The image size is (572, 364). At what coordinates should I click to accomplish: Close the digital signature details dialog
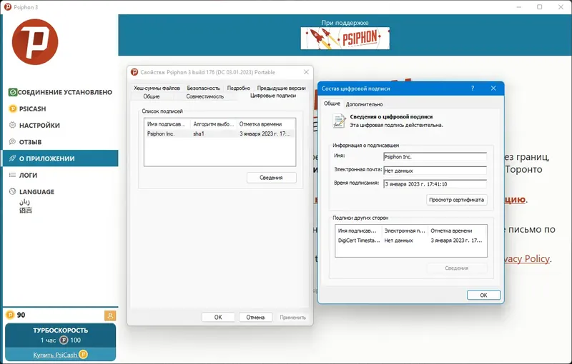pyautogui.click(x=493, y=89)
